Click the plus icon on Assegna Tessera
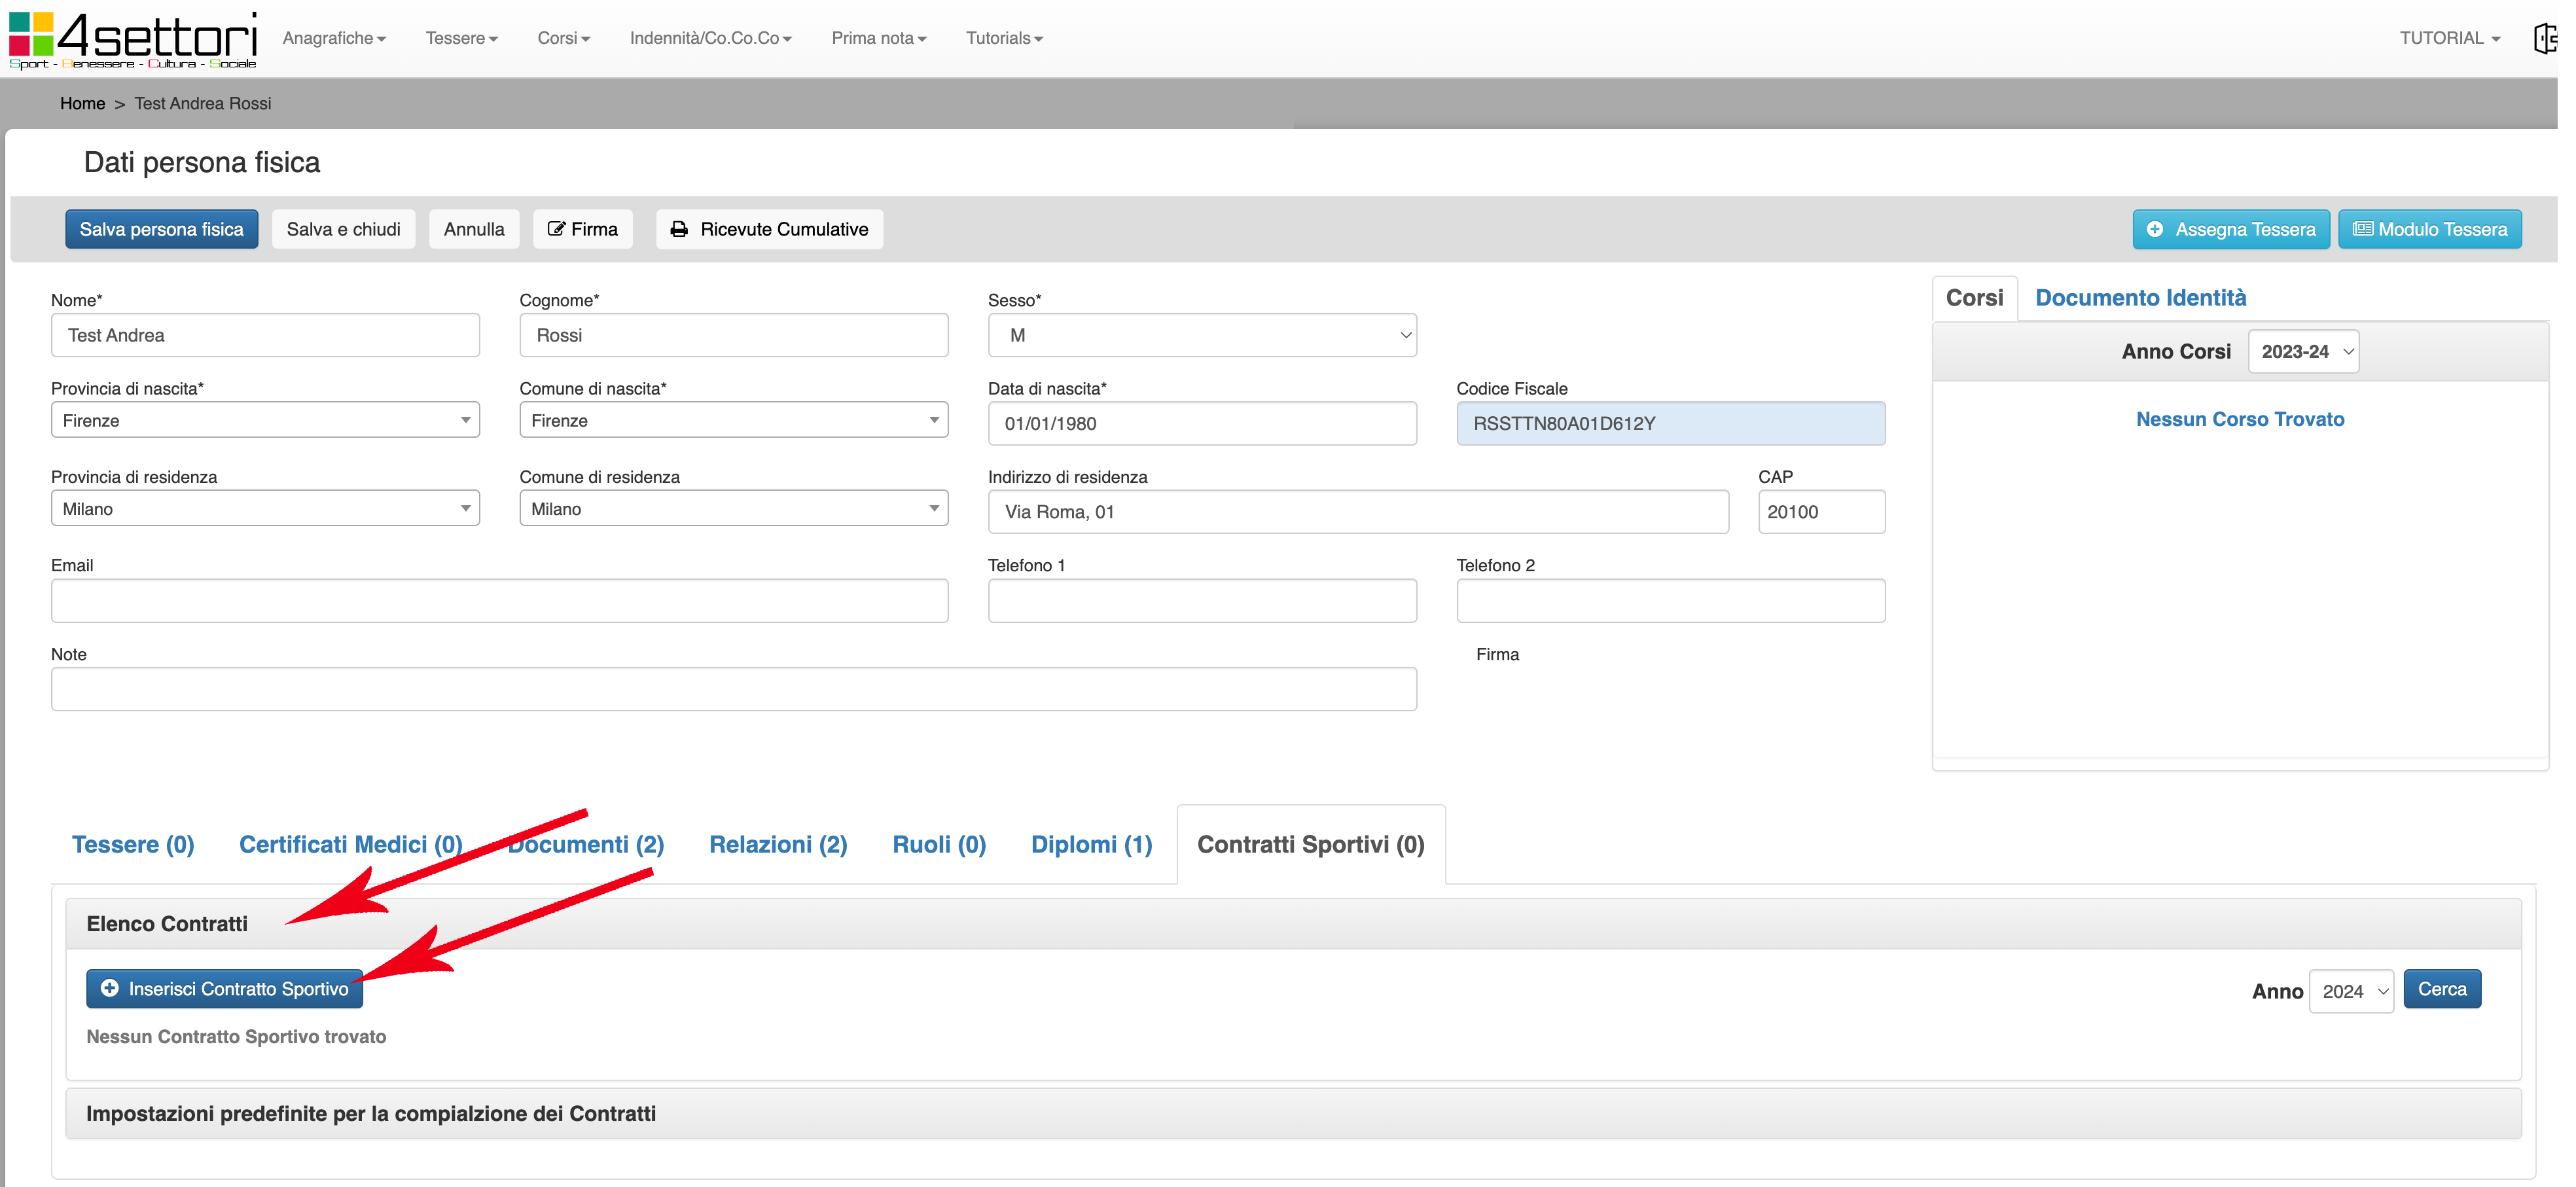 click(2155, 229)
